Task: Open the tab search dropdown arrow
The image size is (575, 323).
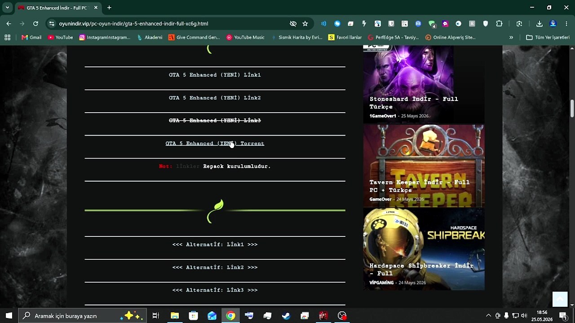Action: pyautogui.click(x=7, y=8)
